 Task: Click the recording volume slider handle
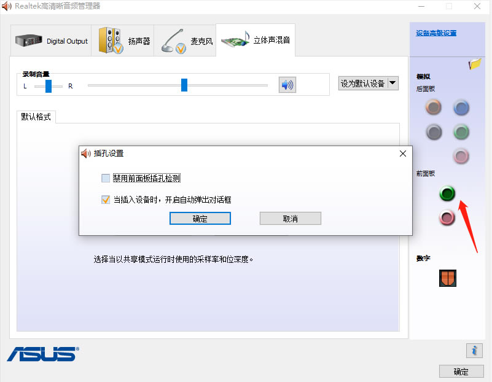point(184,85)
